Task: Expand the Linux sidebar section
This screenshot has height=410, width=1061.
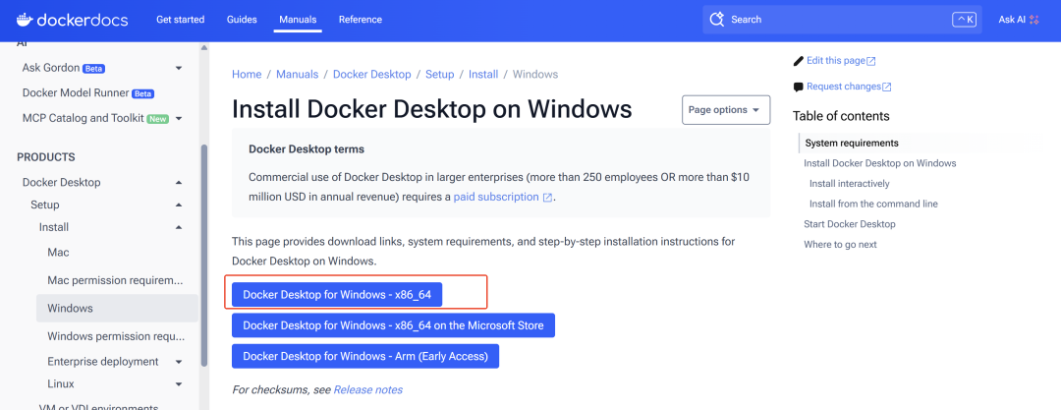Action: click(179, 384)
